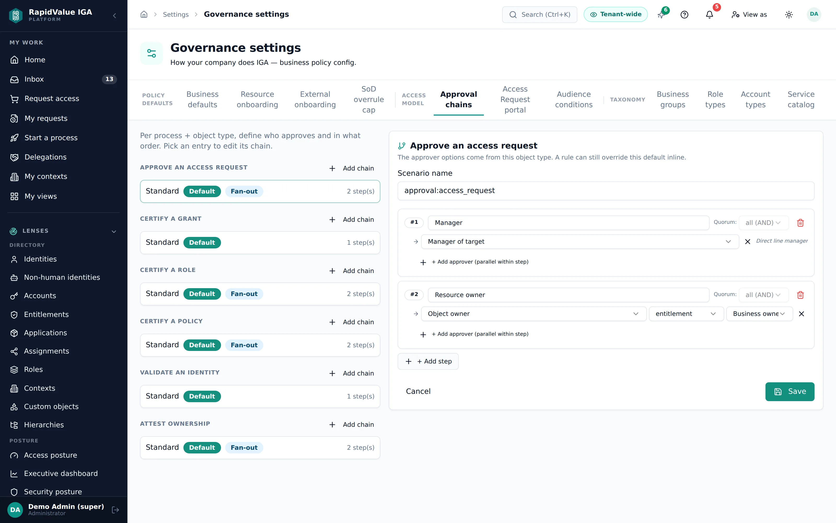Screen dimensions: 836x523
Task: Switch to SoD overrule cap tab
Action: coord(369,100)
